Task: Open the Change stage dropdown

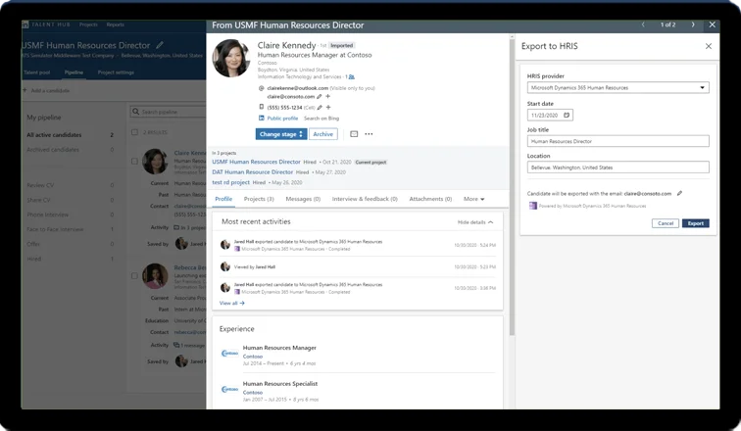Action: point(281,134)
